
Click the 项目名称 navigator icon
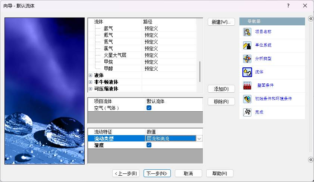[247, 32]
